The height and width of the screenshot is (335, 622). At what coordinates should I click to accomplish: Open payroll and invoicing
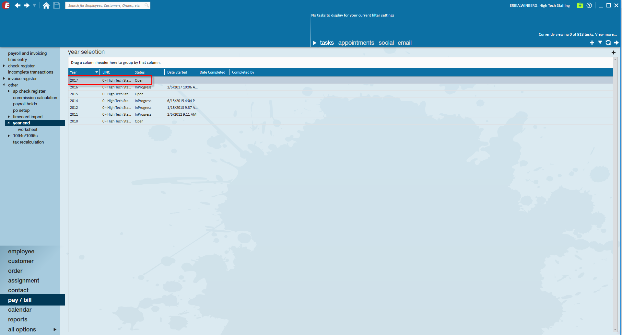click(x=27, y=53)
